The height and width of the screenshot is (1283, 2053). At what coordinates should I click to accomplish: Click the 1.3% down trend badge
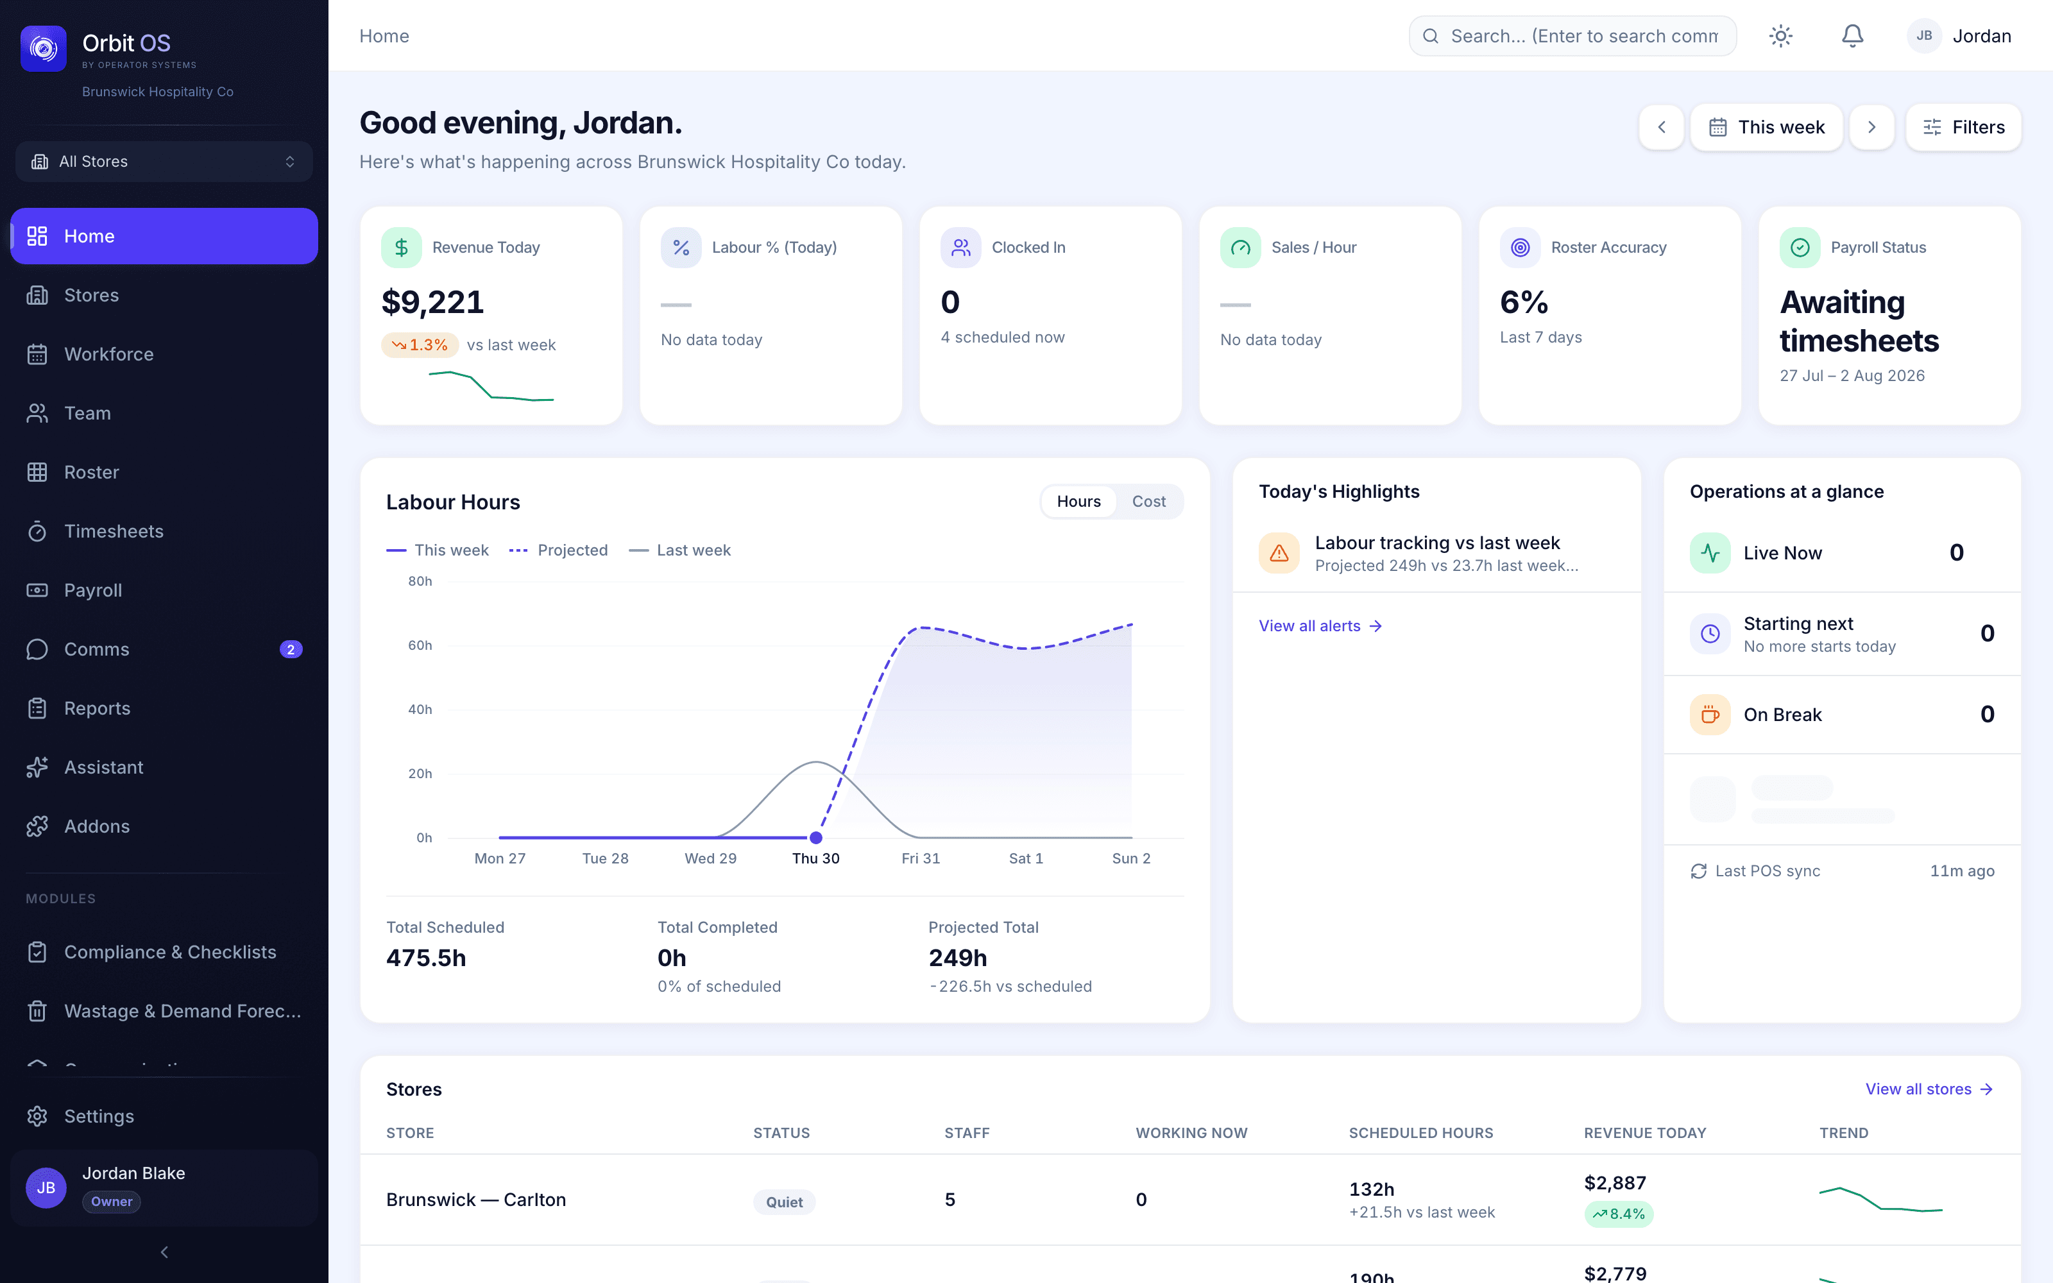click(x=420, y=344)
